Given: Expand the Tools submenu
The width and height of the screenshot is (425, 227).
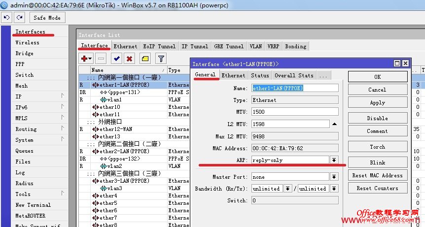Looking at the screenshot, I should pyautogui.click(x=63, y=193).
